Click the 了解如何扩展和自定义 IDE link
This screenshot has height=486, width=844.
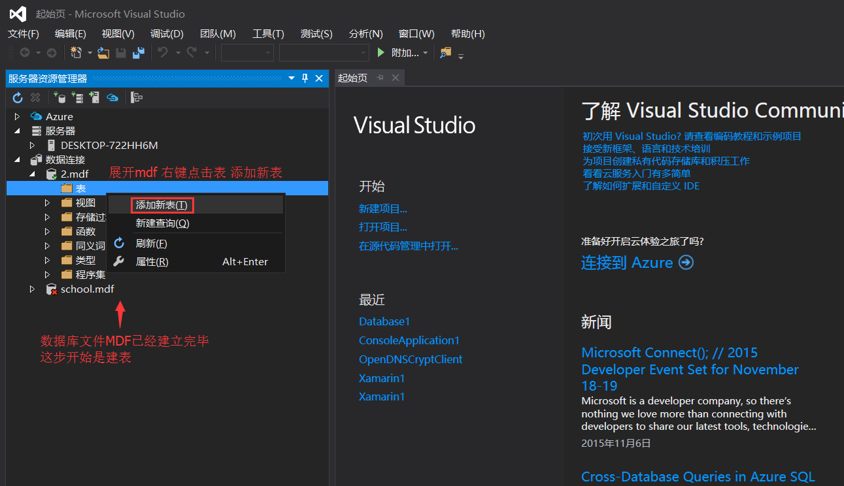click(x=641, y=186)
